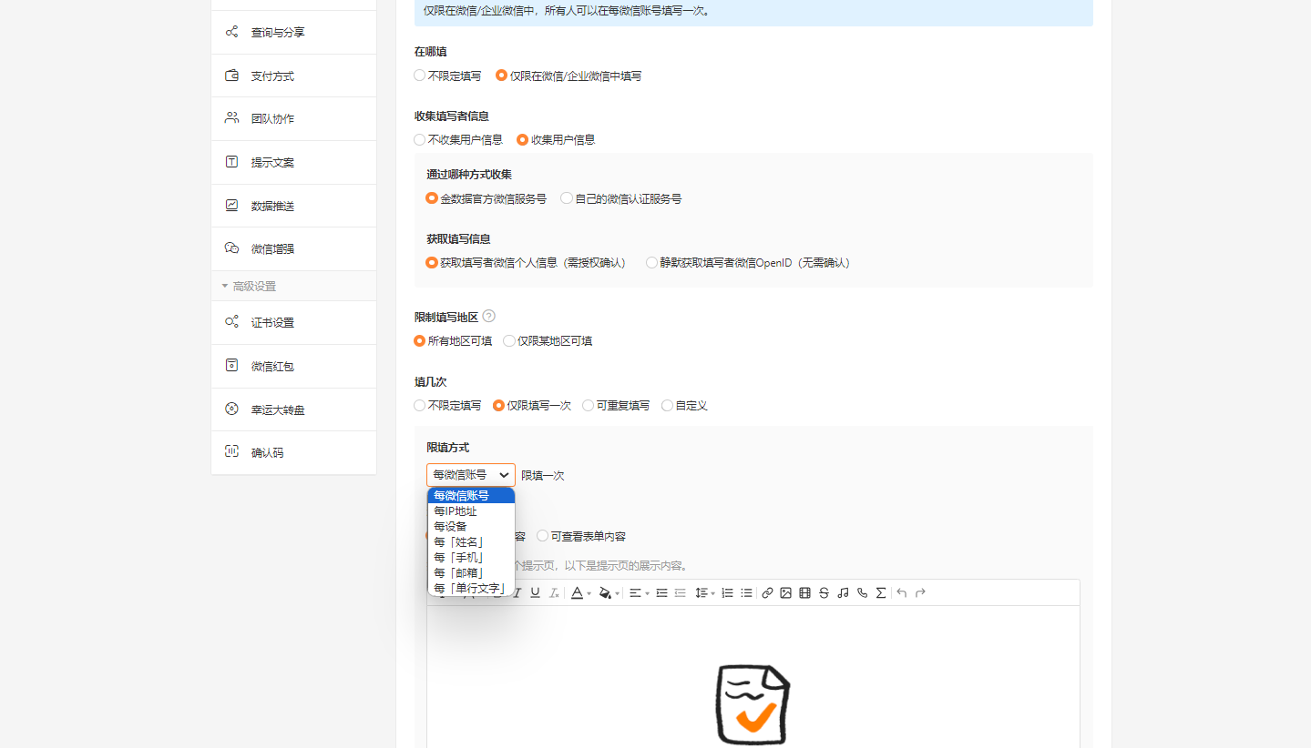Select 所有地区可填 radio
Image resolution: width=1311 pixels, height=748 pixels.
pyautogui.click(x=420, y=340)
